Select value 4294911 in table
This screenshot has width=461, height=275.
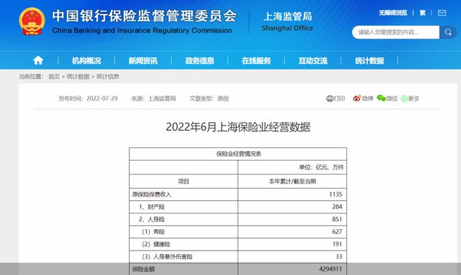(330, 269)
